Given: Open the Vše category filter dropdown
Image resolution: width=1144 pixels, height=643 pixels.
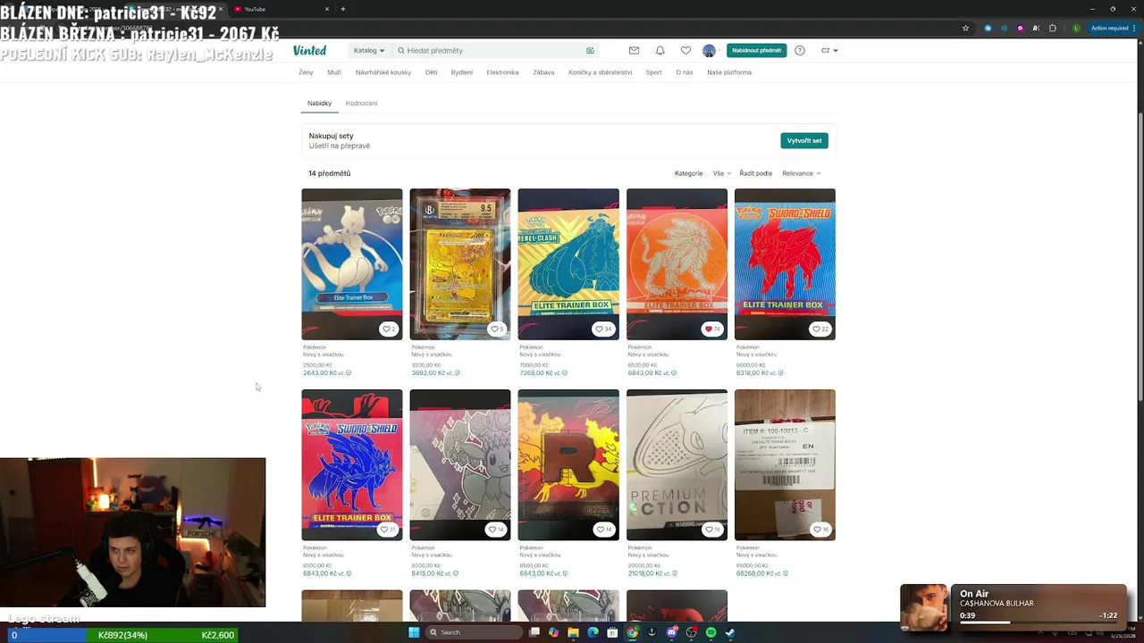Looking at the screenshot, I should [x=722, y=173].
